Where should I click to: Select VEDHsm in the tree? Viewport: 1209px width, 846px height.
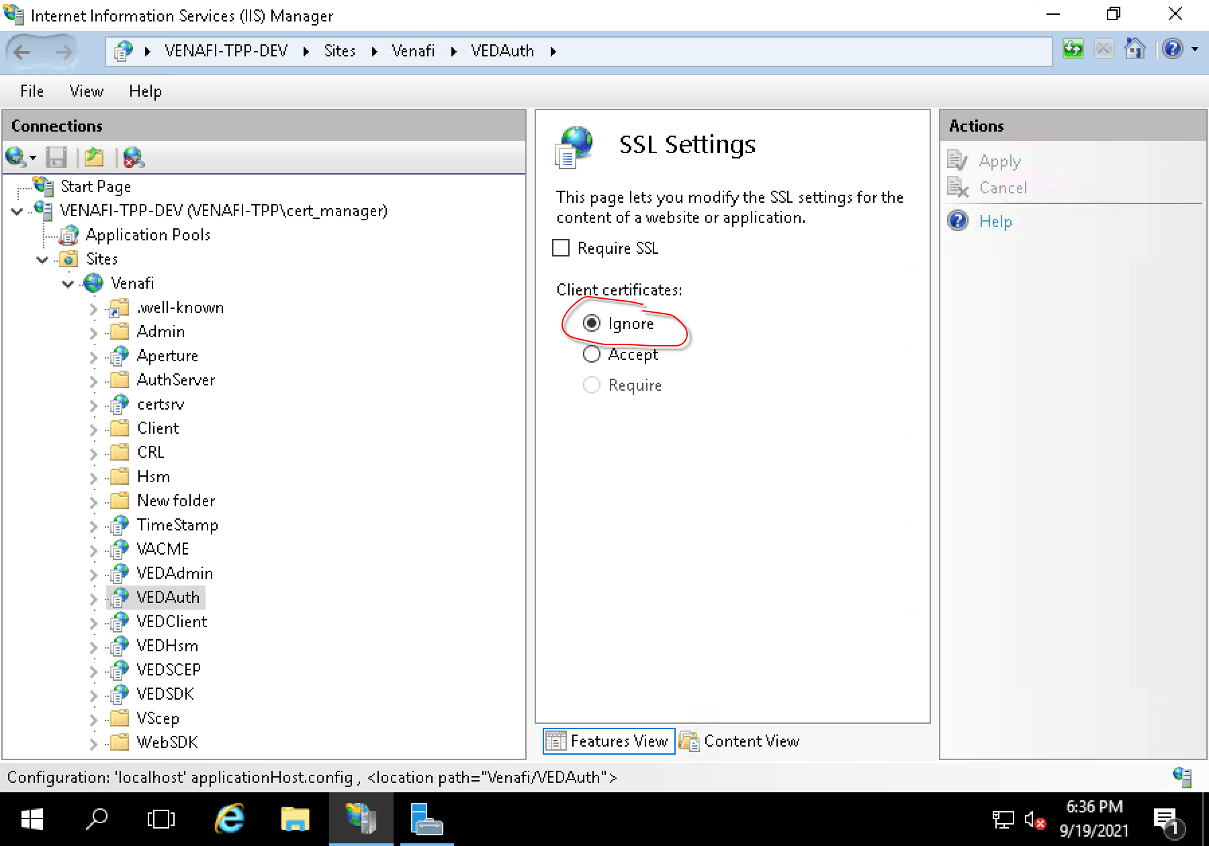(167, 646)
